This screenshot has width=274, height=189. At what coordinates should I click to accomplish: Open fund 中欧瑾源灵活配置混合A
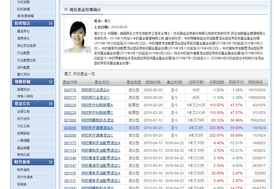coord(101,158)
